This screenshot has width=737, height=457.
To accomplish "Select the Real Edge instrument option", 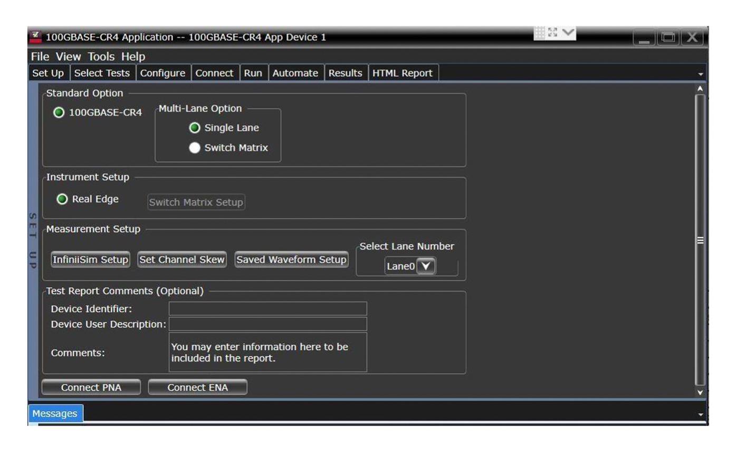I will tap(88, 199).
